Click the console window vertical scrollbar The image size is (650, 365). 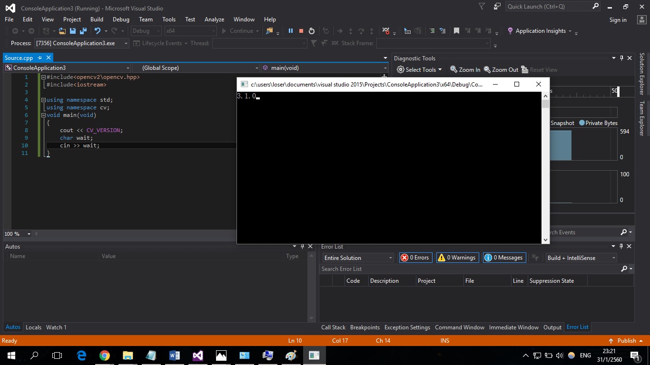coord(545,168)
